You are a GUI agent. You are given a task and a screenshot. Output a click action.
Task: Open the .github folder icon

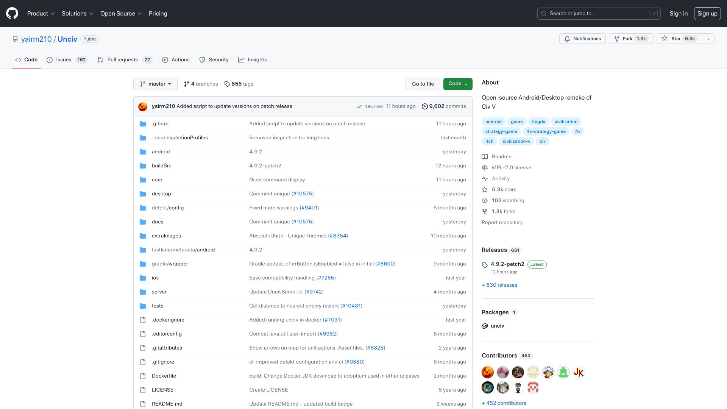pos(143,124)
